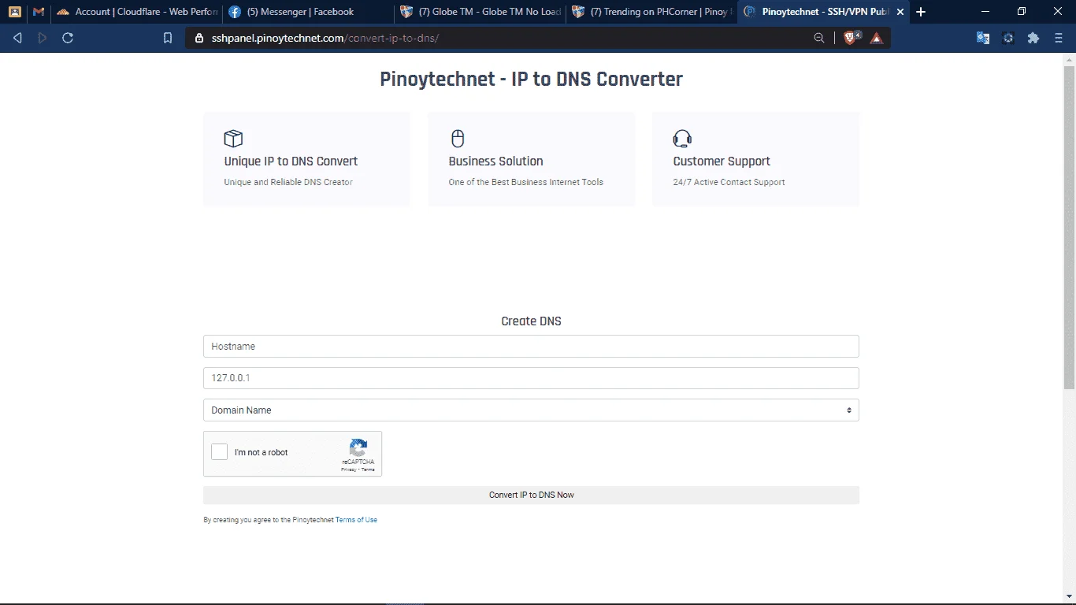Check the I'm not a robot box
This screenshot has width=1076, height=605.
[x=220, y=452]
